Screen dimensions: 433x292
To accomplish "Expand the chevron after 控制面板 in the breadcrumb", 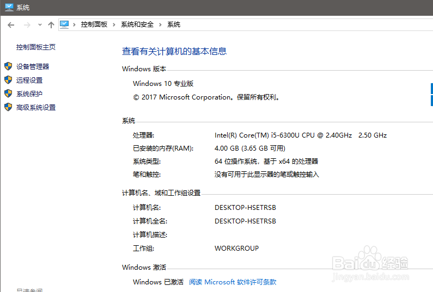I will click(114, 24).
